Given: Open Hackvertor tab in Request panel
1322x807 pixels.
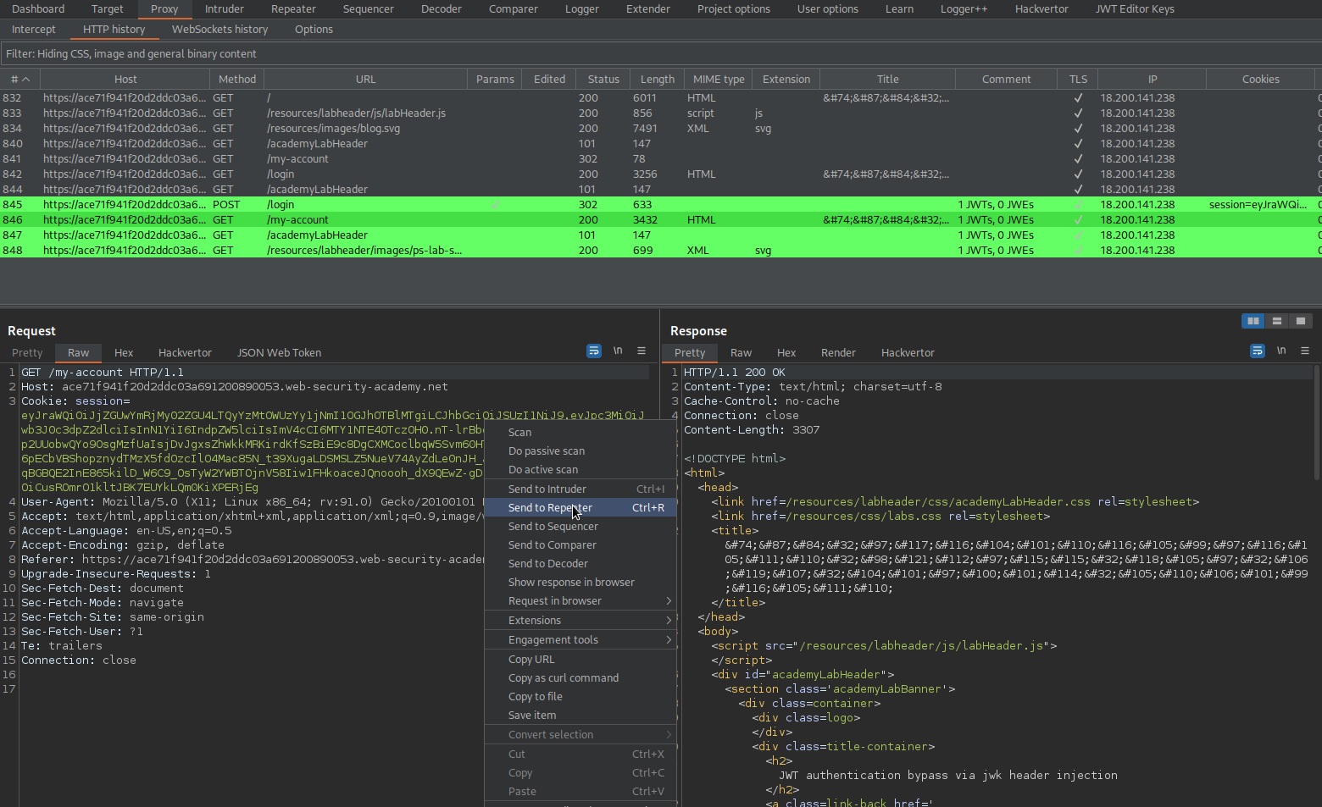Looking at the screenshot, I should click(185, 352).
